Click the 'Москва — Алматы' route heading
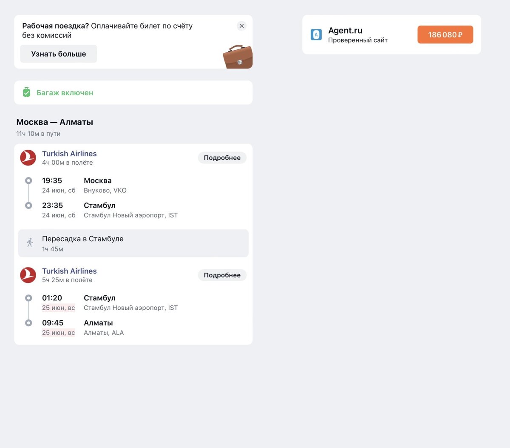The image size is (510, 448). coord(54,122)
